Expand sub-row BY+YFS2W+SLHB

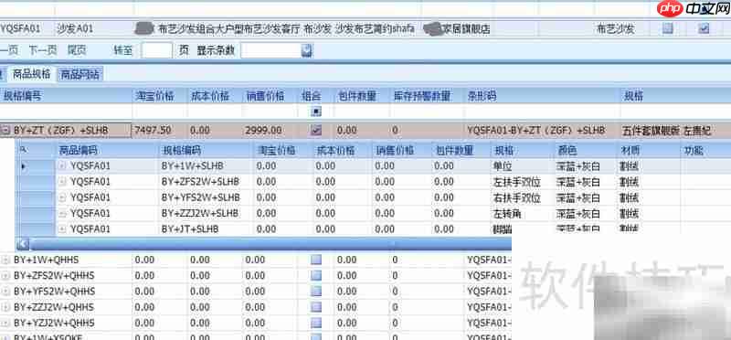(x=63, y=197)
